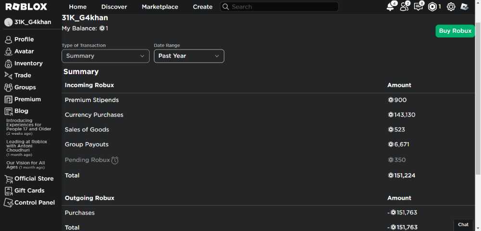This screenshot has width=481, height=231.
Task: Click the Blog sidebar icon
Action: click(x=8, y=111)
